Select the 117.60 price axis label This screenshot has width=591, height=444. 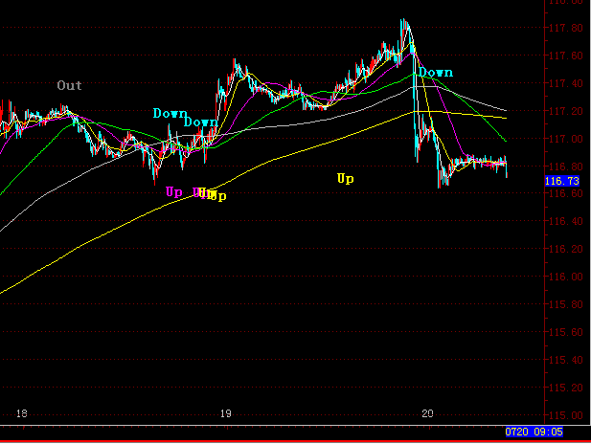(x=566, y=55)
